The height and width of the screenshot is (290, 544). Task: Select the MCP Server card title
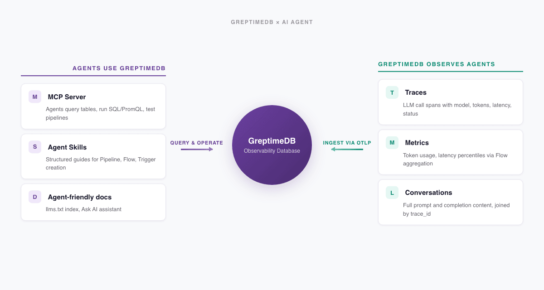[x=67, y=97]
